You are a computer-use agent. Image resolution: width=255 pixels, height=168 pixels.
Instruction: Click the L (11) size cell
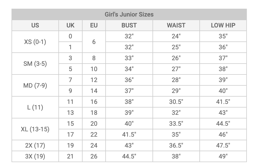click(x=35, y=107)
